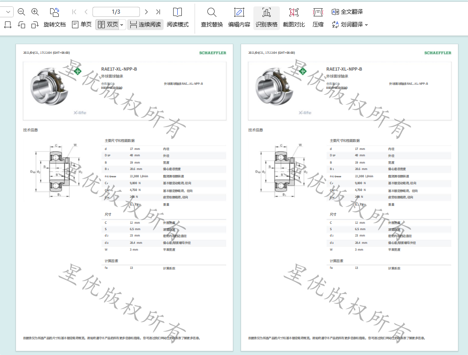The width and height of the screenshot is (468, 355).
Task: Go to the previous page
Action: pyautogui.click(x=86, y=12)
